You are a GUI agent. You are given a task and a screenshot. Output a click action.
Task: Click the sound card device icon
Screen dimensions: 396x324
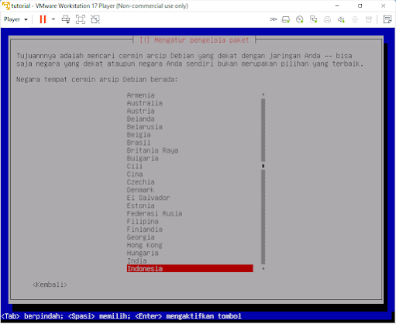(341, 19)
